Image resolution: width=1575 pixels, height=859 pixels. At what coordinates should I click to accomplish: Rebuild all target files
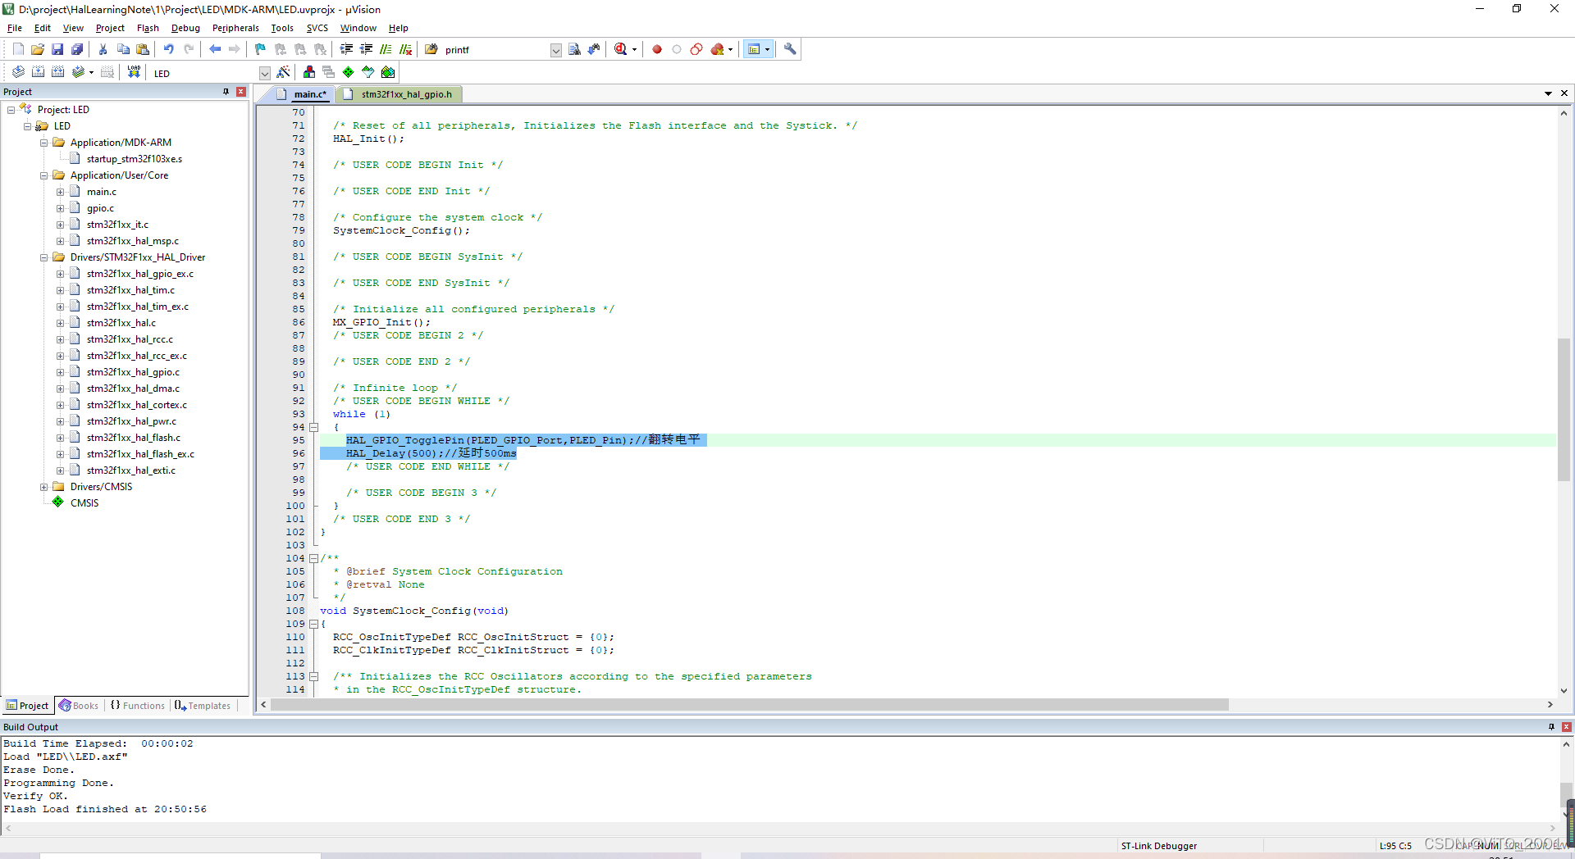(57, 72)
